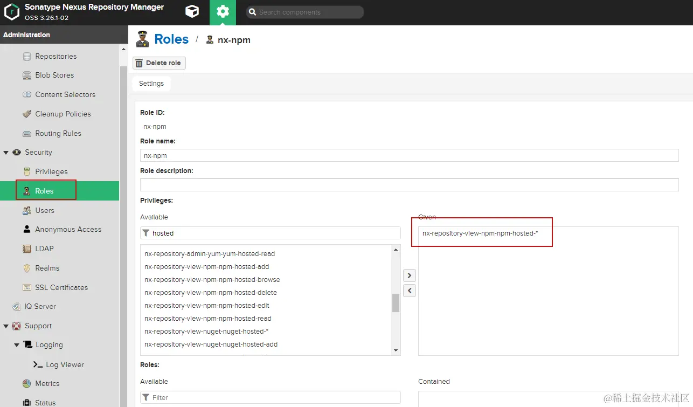Click the Roles officer icon in sidebar

point(27,191)
